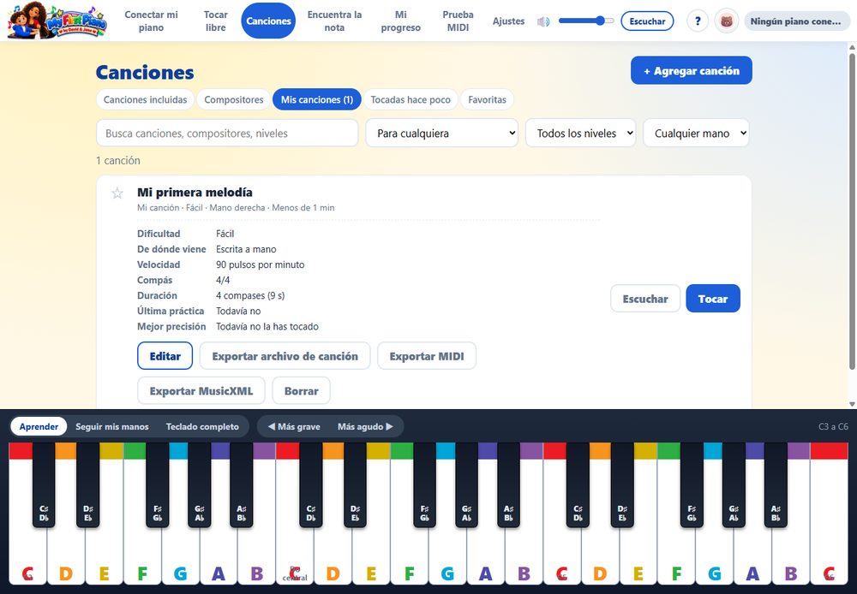This screenshot has height=594, width=857.
Task: Click Exportar MusicXML button
Action: point(201,391)
